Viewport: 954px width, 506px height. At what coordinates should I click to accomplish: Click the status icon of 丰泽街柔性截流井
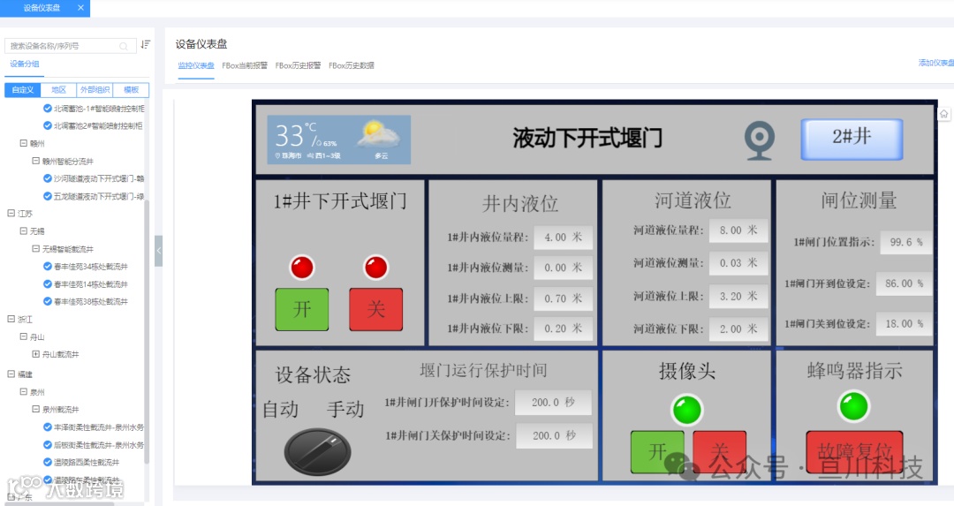point(48,427)
